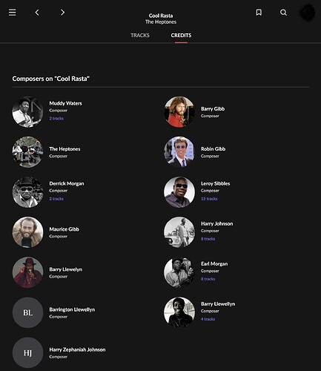Click the HJ initials avatar
Image resolution: width=321 pixels, height=371 pixels.
[x=27, y=352]
